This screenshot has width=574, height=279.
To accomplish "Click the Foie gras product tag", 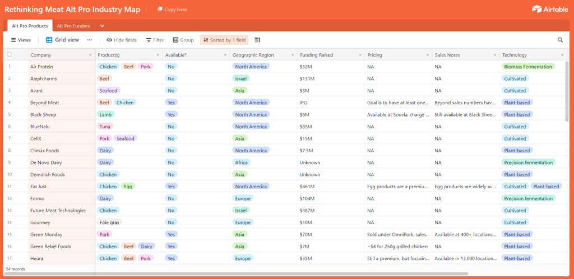I will click(x=109, y=222).
